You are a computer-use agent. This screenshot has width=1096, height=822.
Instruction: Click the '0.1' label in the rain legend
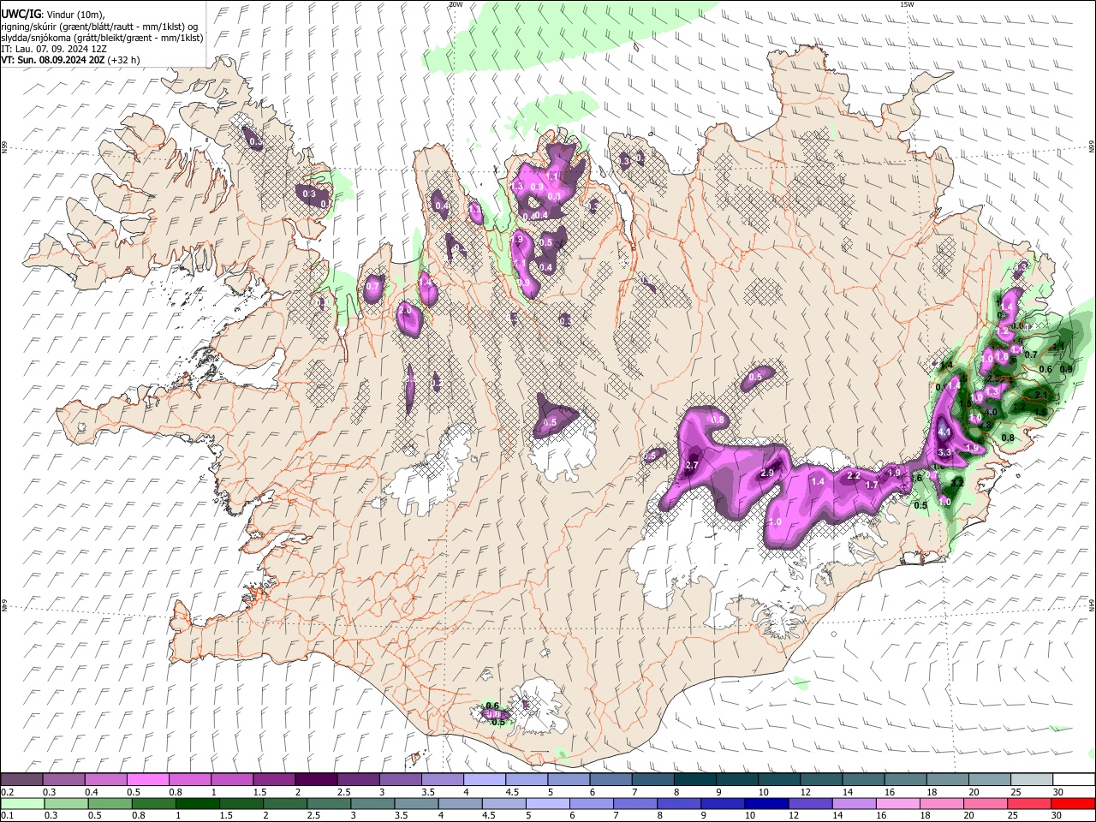(x=7, y=815)
